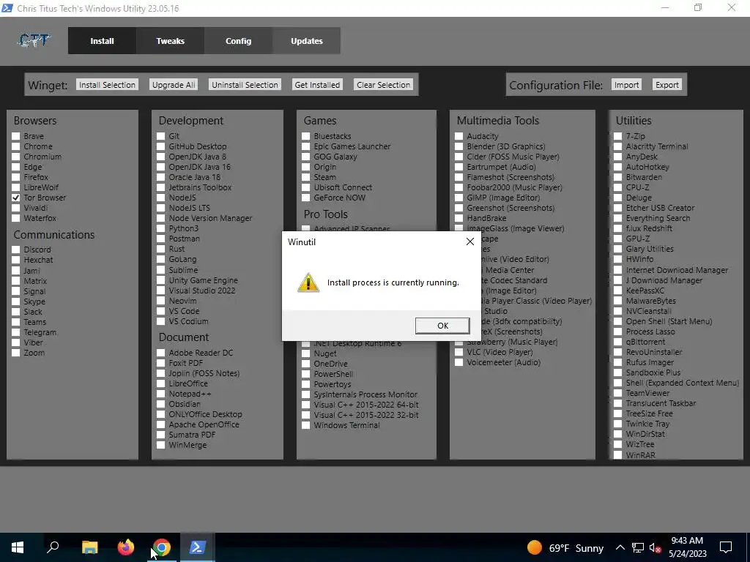This screenshot has height=562, width=750.
Task: Check the 7-Zip checkbox
Action: pyautogui.click(x=618, y=136)
